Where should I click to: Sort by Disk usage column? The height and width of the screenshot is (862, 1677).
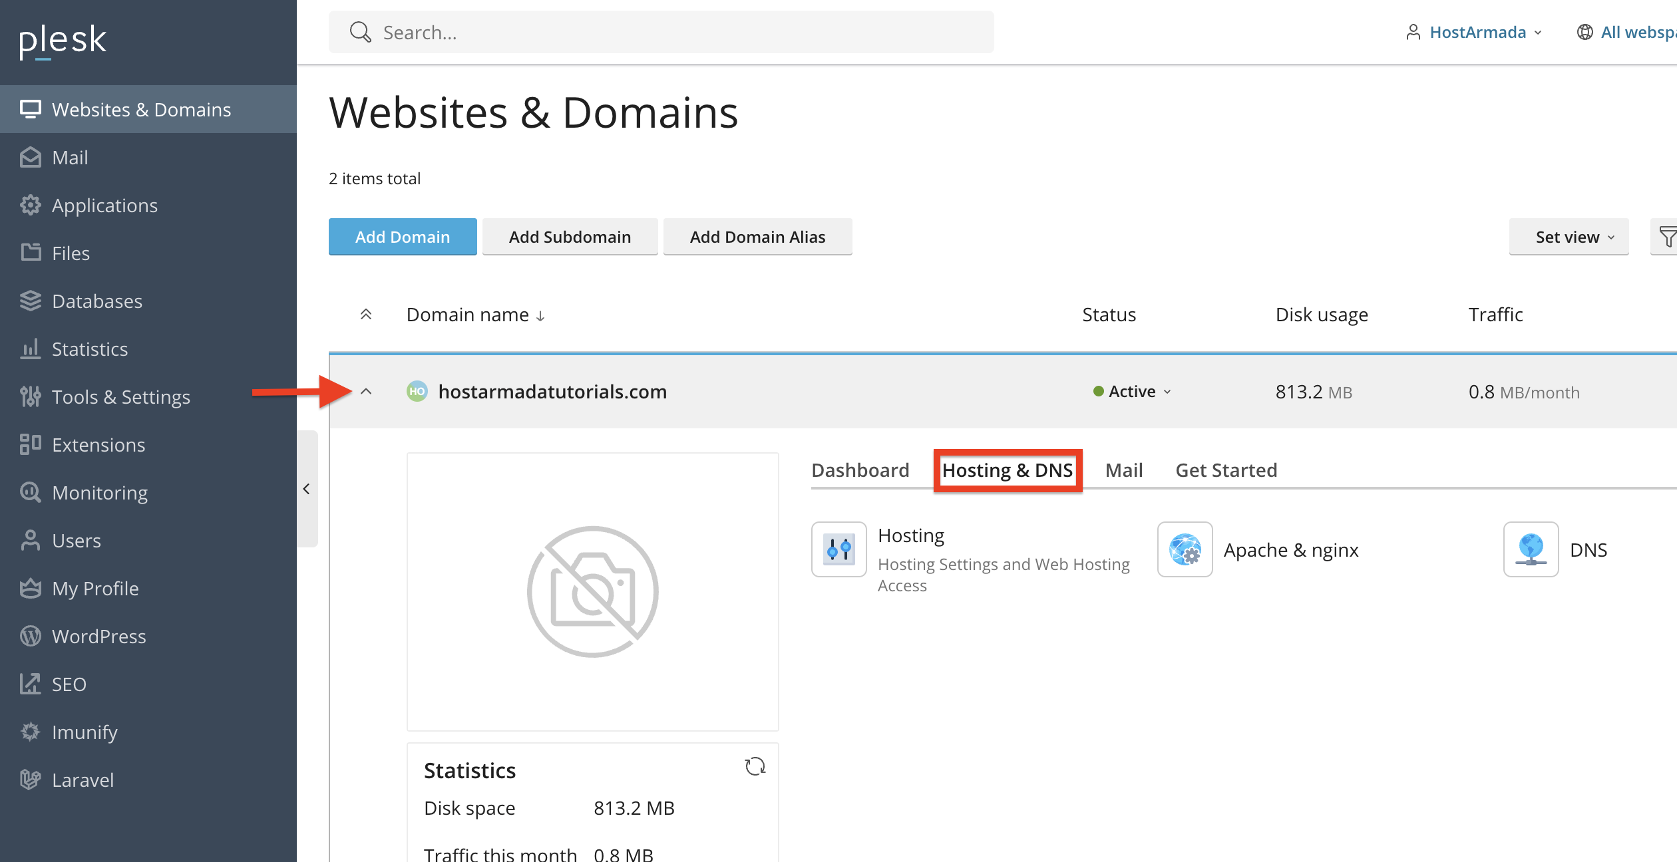(1322, 315)
